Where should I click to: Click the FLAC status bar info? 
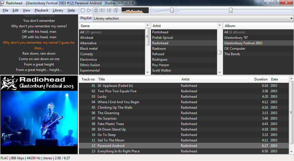[35, 158]
